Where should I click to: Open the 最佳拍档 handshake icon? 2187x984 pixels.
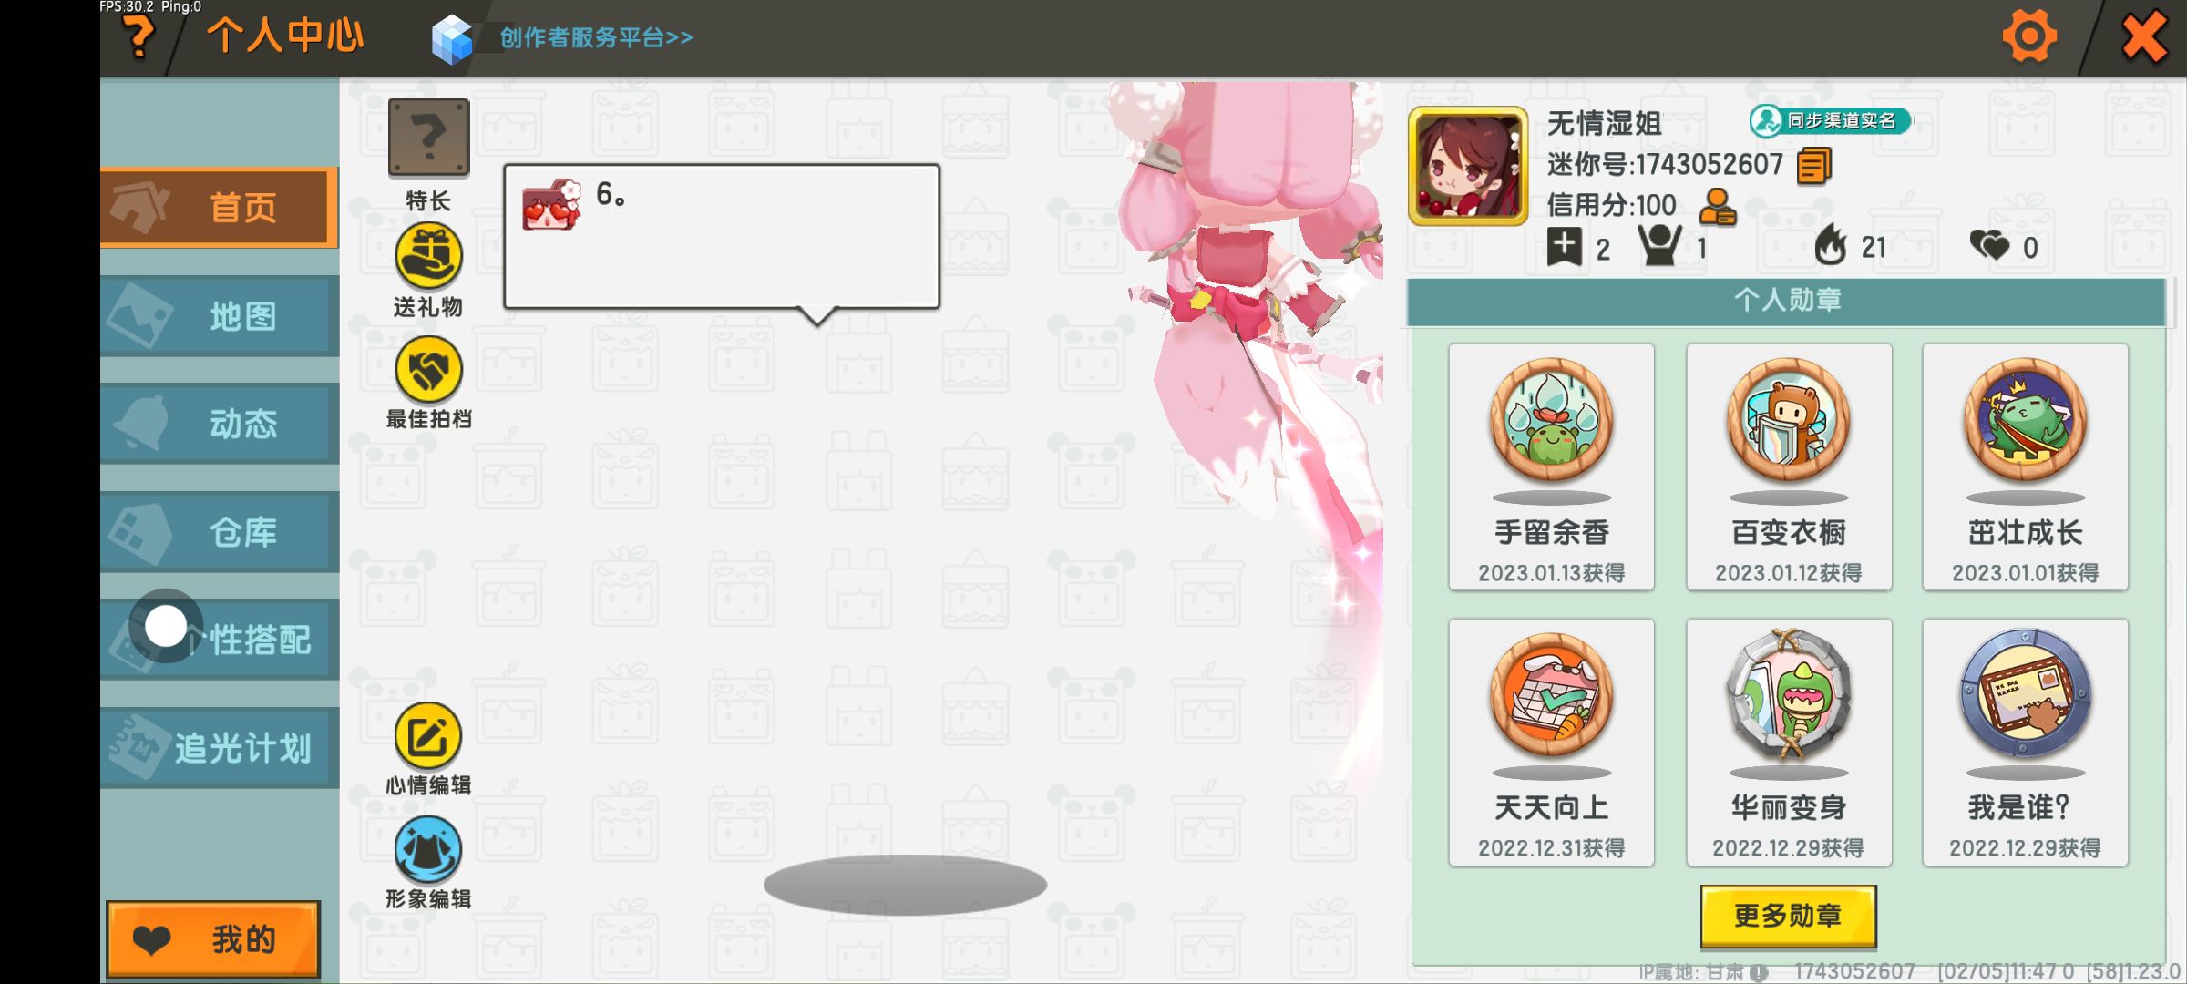click(428, 369)
